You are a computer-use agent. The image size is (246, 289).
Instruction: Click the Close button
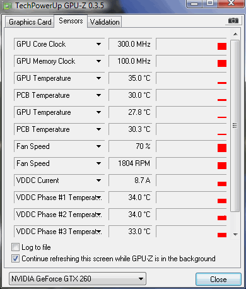click(218, 280)
